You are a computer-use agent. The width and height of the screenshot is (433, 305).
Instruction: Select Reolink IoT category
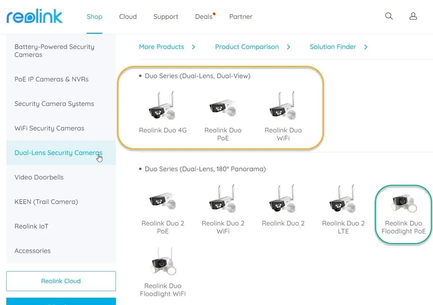pos(61,226)
